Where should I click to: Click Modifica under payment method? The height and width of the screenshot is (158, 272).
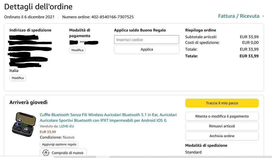coord(77,50)
